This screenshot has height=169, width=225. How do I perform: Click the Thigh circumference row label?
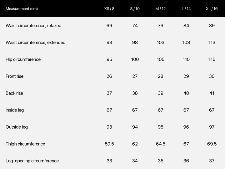25,144
